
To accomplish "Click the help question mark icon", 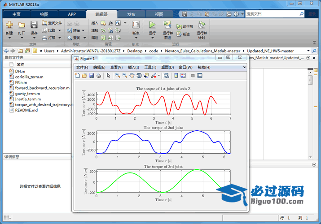I will 236,14.
